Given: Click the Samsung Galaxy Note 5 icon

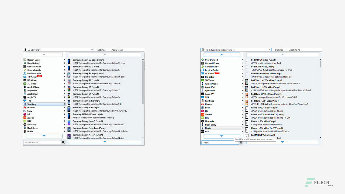Looking at the screenshot, I should coord(69,123).
